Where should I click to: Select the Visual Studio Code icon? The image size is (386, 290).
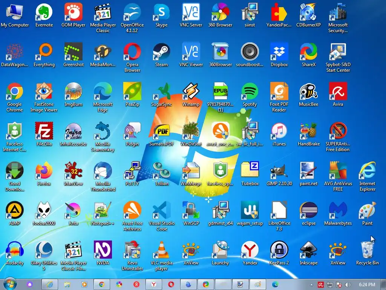click(161, 216)
